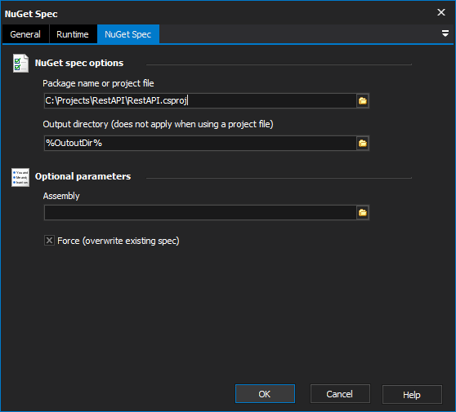
Task: Click the Optional parameters list icon
Action: [x=20, y=177]
